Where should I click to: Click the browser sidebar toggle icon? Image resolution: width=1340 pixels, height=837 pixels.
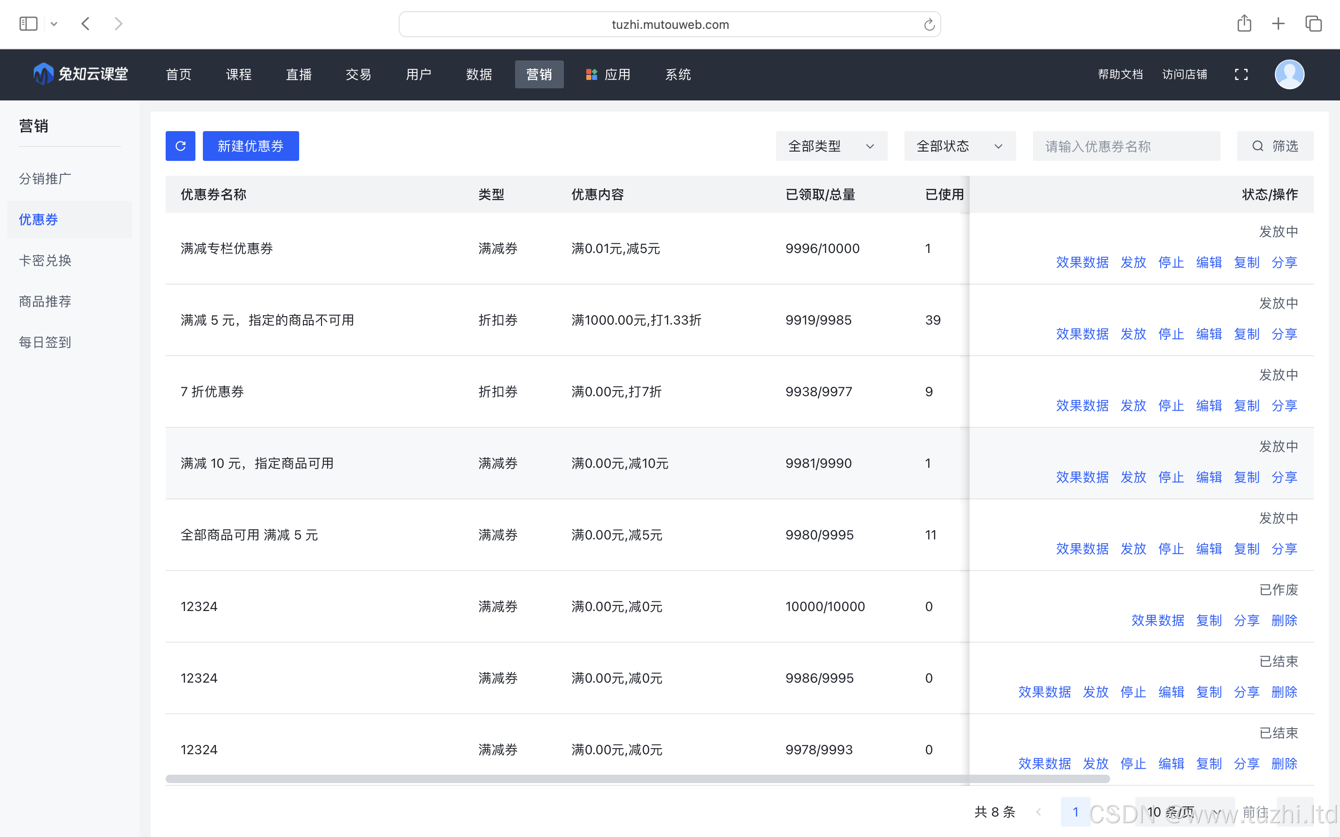pyautogui.click(x=28, y=24)
